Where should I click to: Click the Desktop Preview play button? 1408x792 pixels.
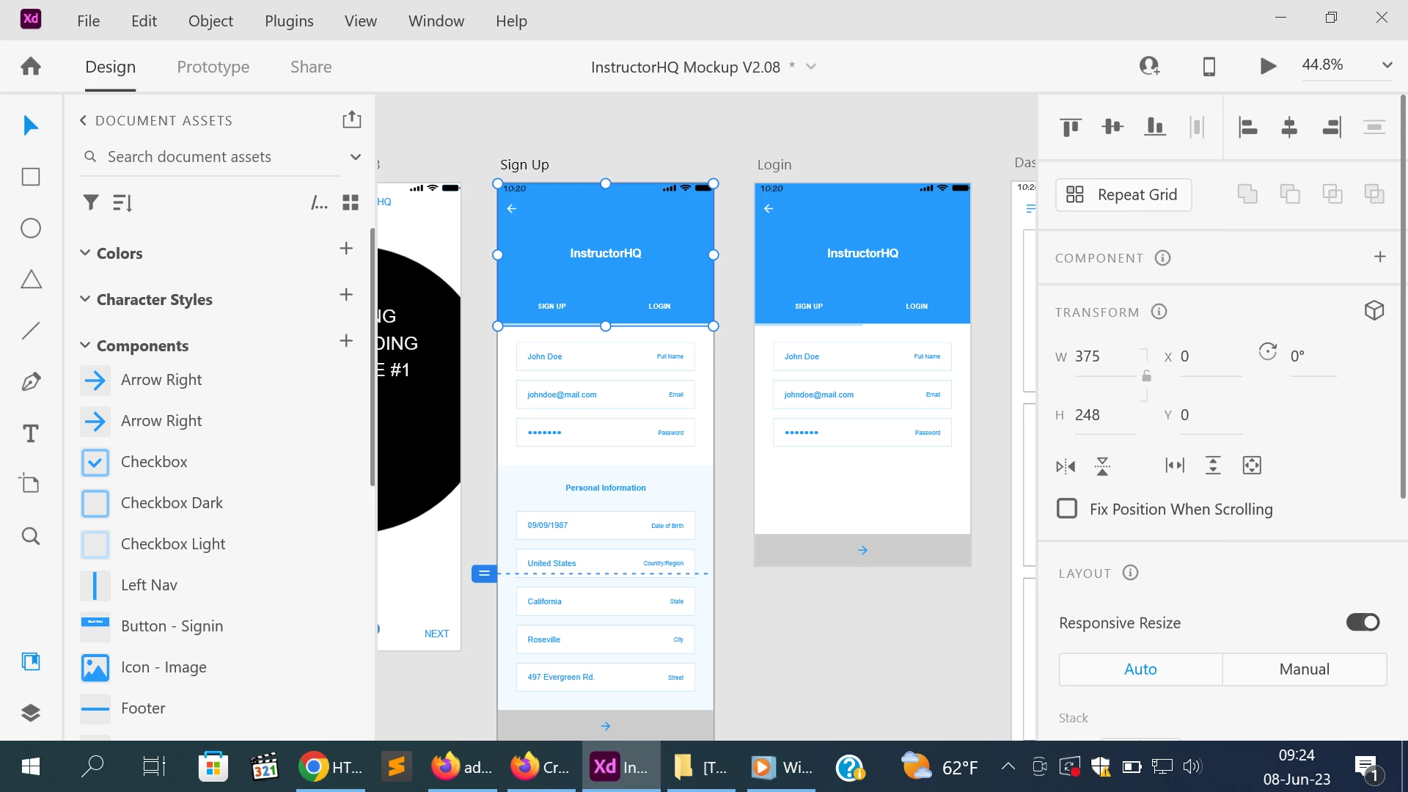[1268, 66]
